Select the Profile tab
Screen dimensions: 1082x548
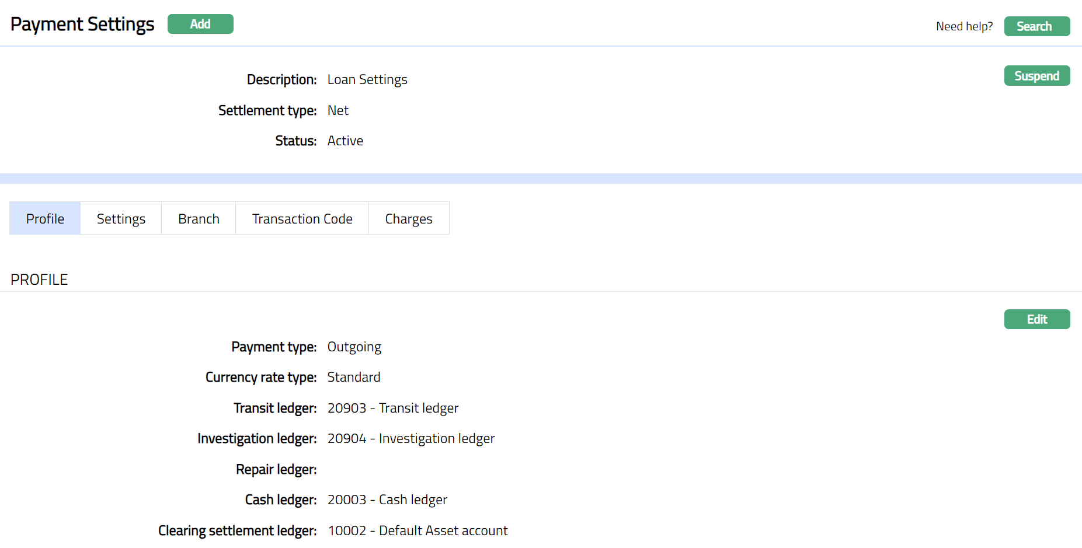pos(45,219)
